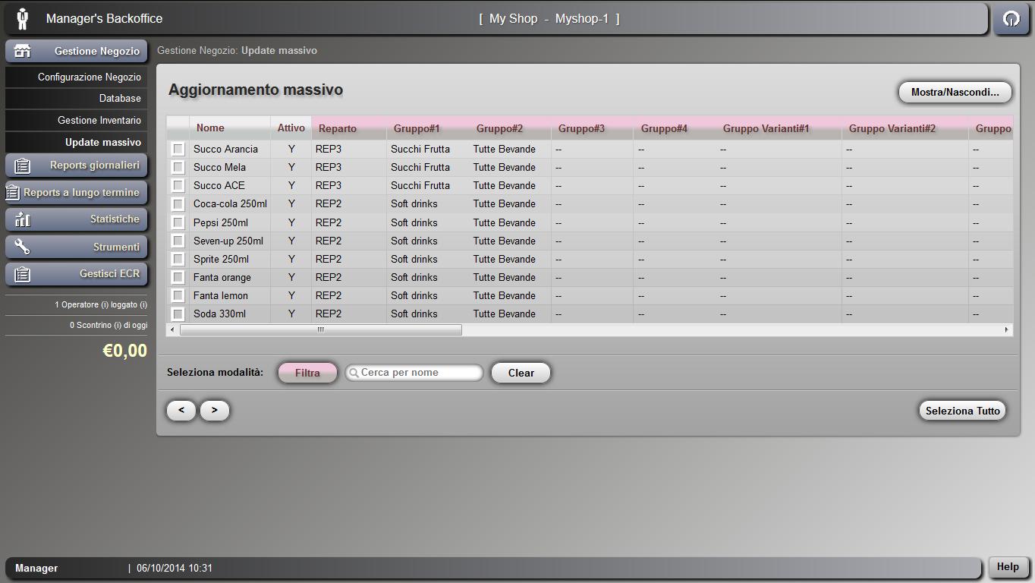Go to next page with > button
This screenshot has width=1035, height=583.
click(x=215, y=410)
